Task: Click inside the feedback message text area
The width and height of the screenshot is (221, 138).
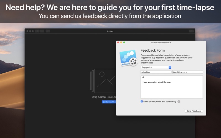Action: coord(172,87)
